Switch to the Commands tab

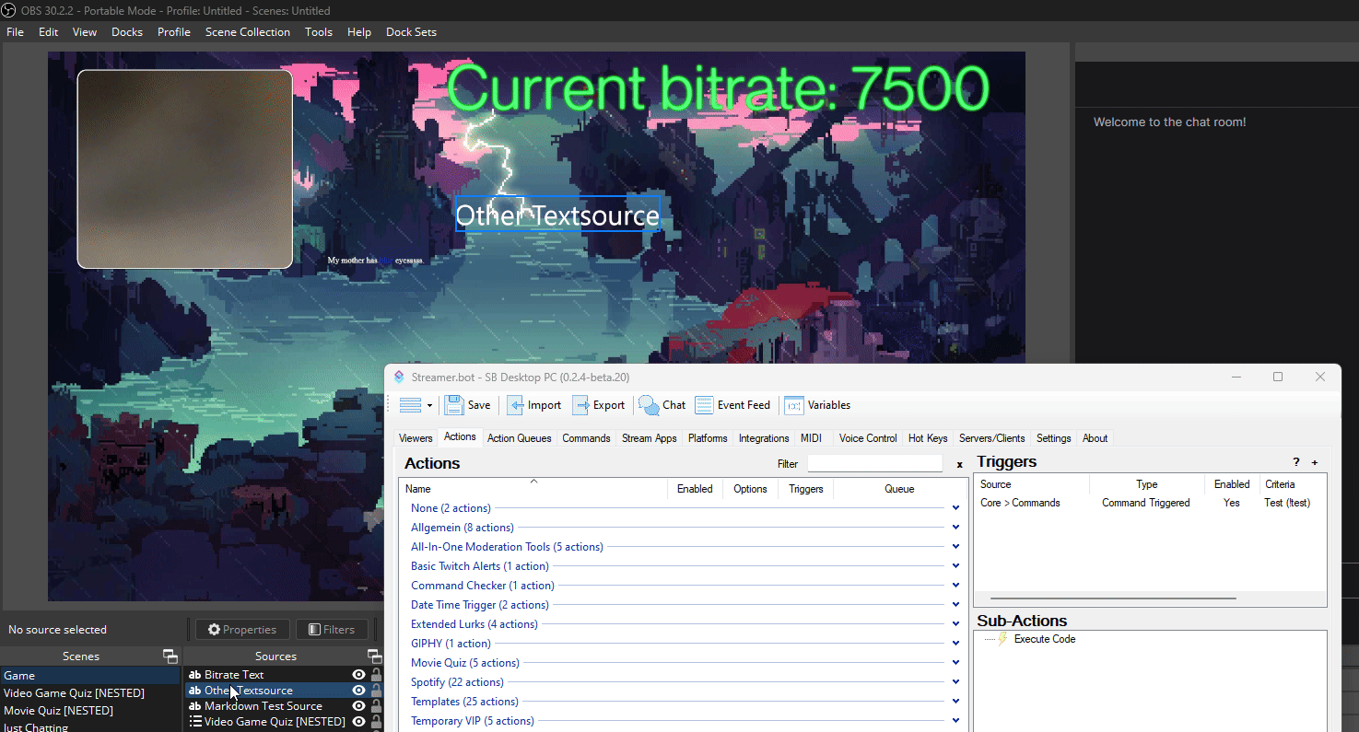click(x=586, y=438)
